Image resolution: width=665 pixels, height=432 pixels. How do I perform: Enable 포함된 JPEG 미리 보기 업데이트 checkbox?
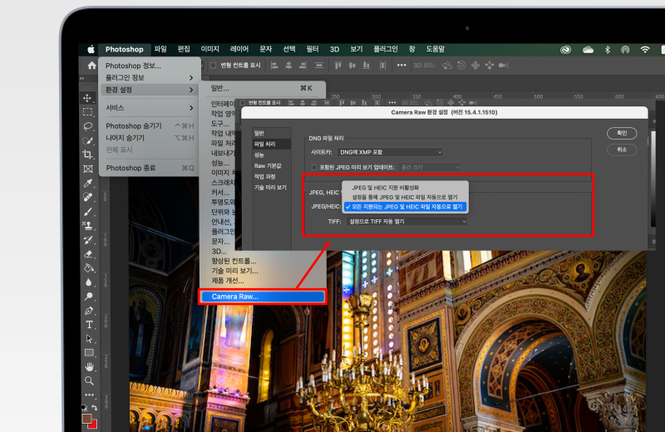(314, 168)
